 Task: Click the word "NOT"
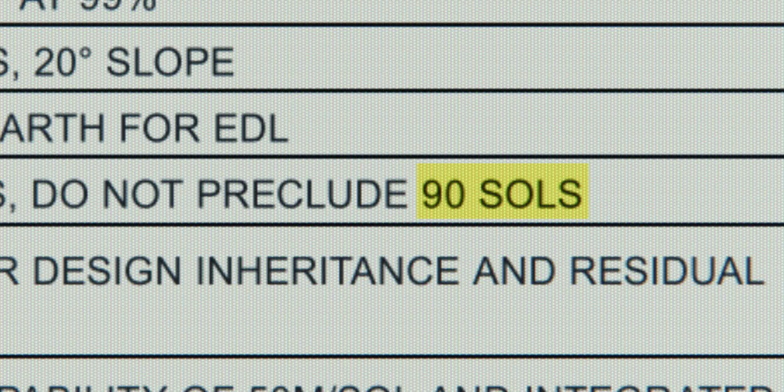click(x=141, y=194)
